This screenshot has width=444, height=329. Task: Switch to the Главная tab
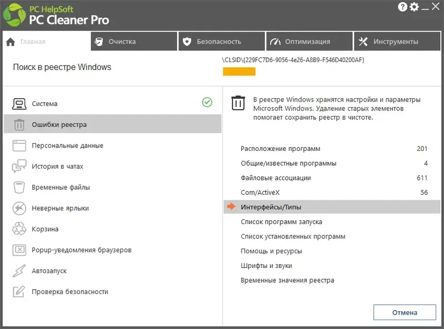[x=47, y=42]
